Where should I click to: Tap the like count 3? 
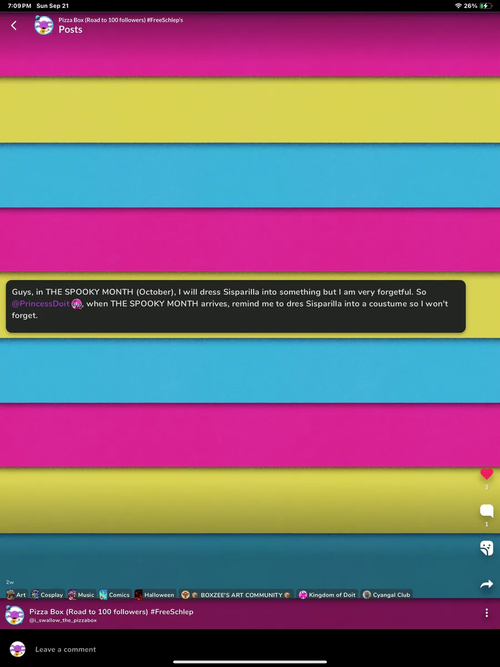click(487, 487)
